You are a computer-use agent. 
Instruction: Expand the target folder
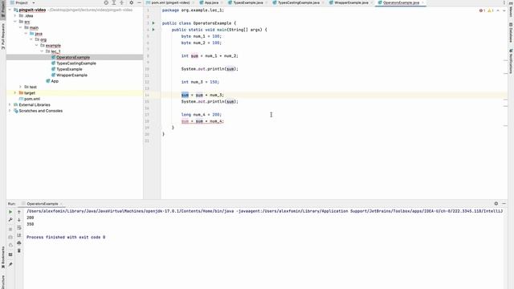click(14, 93)
